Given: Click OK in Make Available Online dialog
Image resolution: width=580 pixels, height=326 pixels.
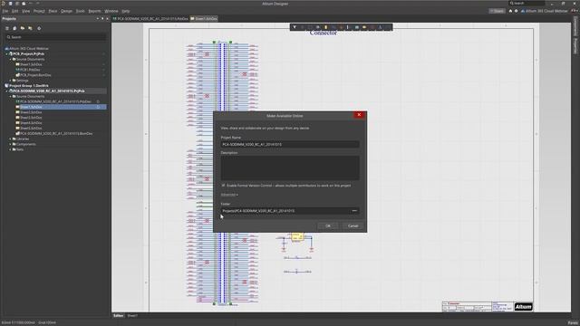Looking at the screenshot, I should point(328,225).
